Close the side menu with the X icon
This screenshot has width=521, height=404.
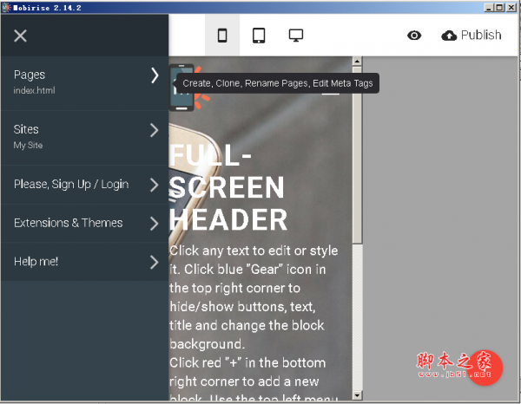(x=21, y=36)
